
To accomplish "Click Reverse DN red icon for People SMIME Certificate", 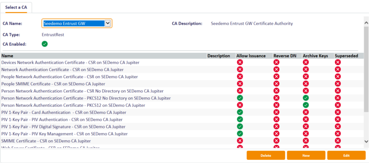I will (x=276, y=84).
